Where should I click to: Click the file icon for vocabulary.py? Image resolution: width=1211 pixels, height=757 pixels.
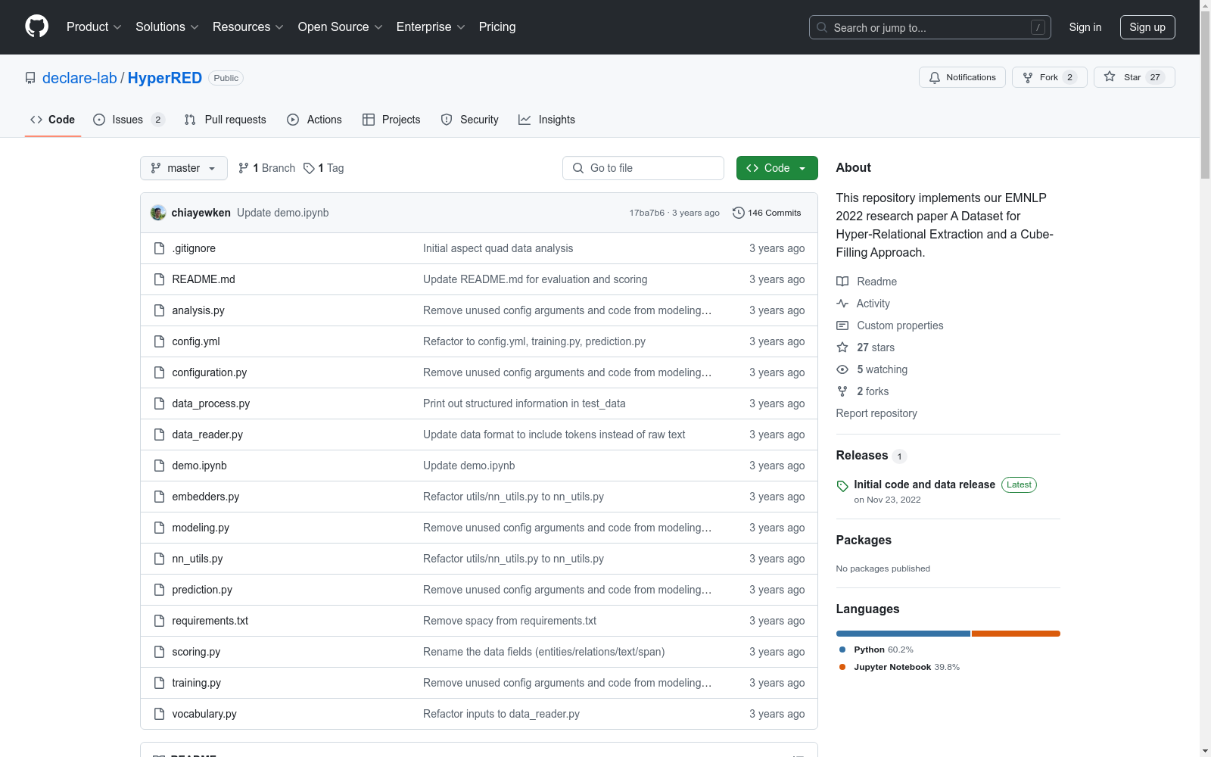pos(159,714)
